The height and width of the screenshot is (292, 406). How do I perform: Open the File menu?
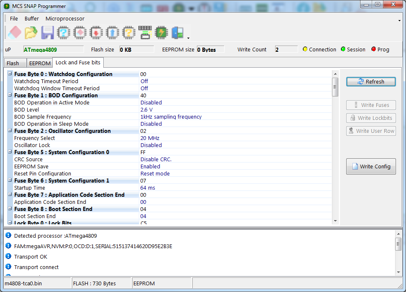coord(14,19)
